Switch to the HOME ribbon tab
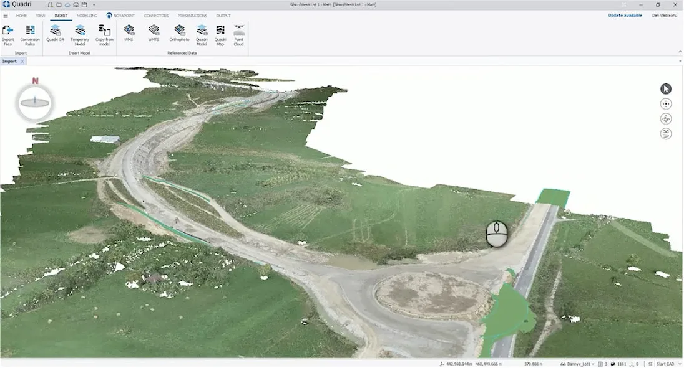This screenshot has width=684, height=368. (x=21, y=16)
